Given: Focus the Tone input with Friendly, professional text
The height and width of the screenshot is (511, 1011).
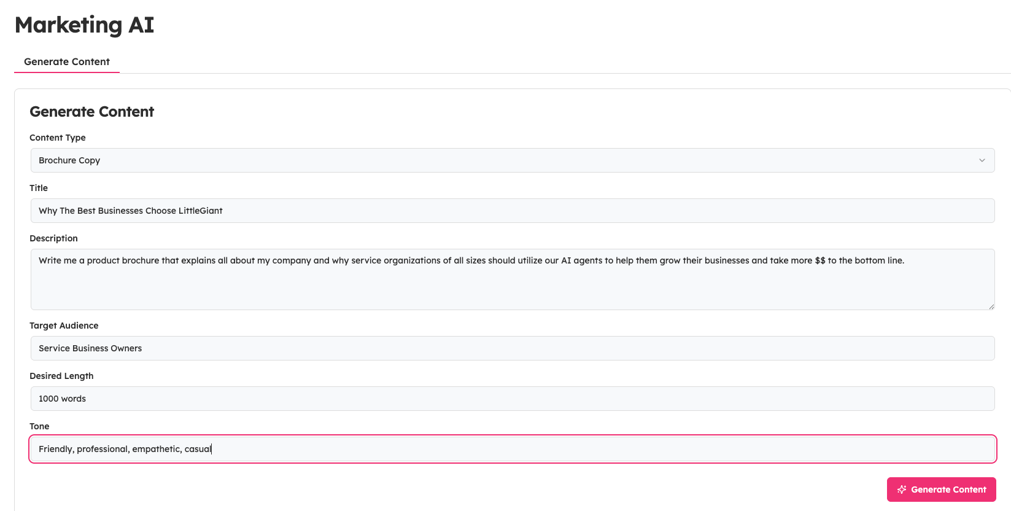Looking at the screenshot, I should 511,449.
